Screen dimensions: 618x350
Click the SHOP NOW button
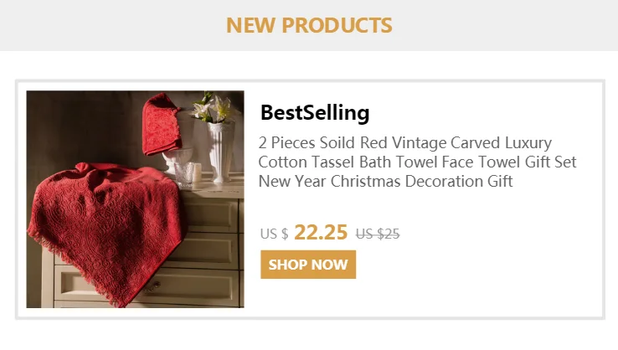(308, 265)
